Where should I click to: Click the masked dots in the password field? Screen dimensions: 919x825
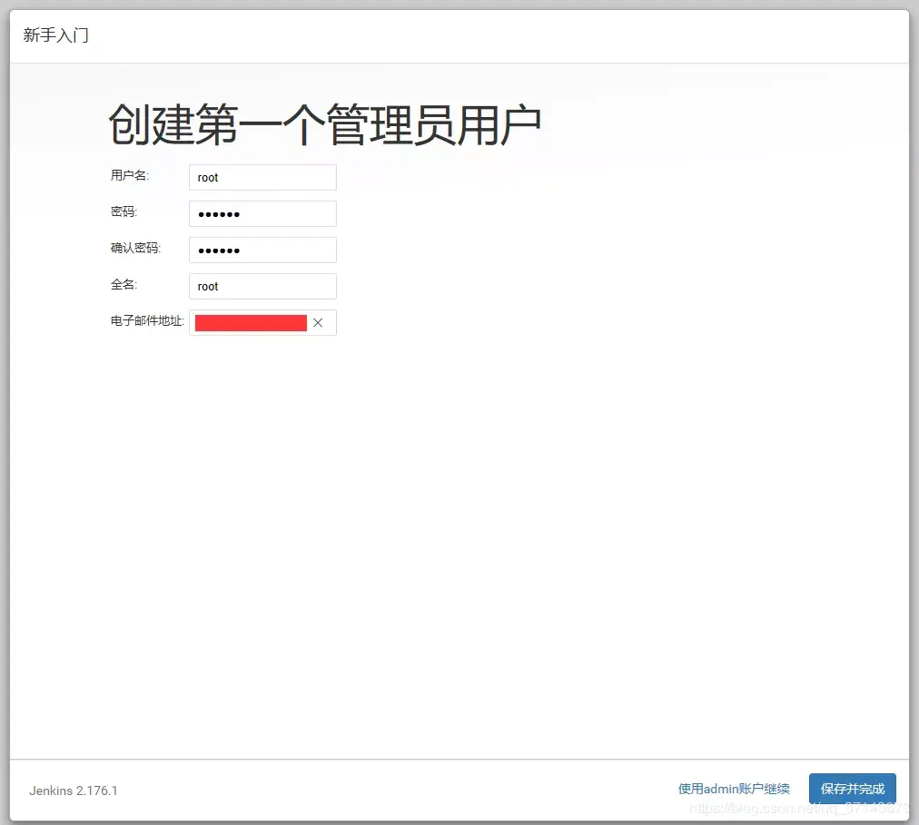tap(218, 213)
